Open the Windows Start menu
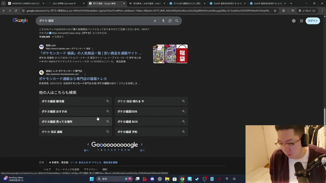The height and width of the screenshot is (183, 326). click(x=92, y=179)
